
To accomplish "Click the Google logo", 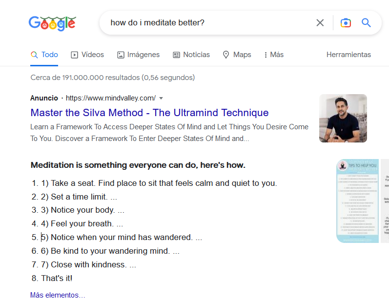I will click(x=52, y=23).
